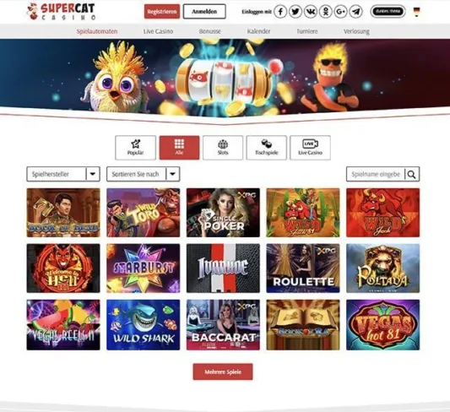Expand the Spielhersteller dropdown

tap(63, 174)
